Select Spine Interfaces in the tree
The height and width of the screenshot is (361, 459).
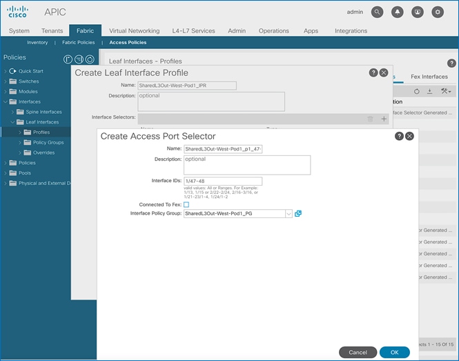43,112
